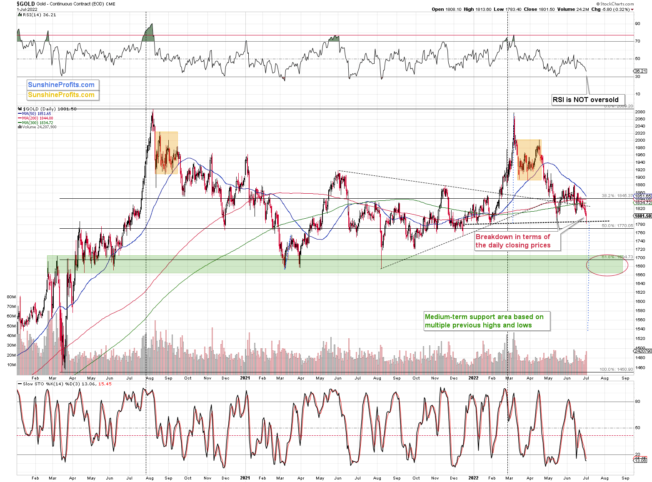Click the 'High 1813.60' value
652x482 pixels.
click(477, 9)
